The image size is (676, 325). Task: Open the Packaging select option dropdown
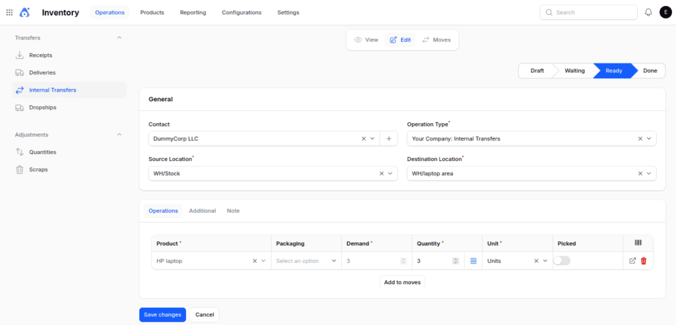306,261
